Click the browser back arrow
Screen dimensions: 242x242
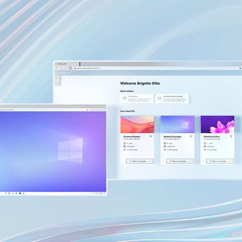point(57,68)
